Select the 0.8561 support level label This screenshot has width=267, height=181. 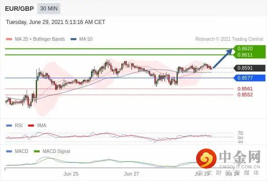coord(245,89)
